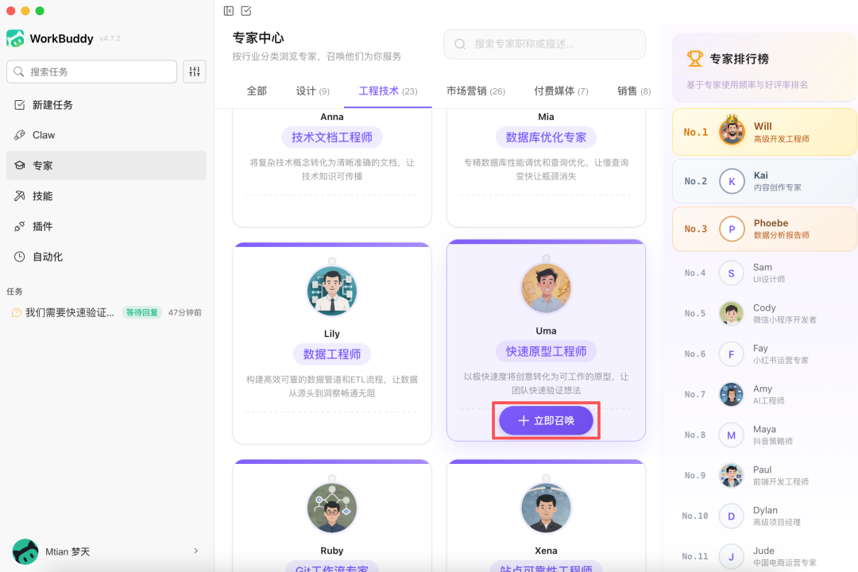Go to 技能 in sidebar

point(106,196)
